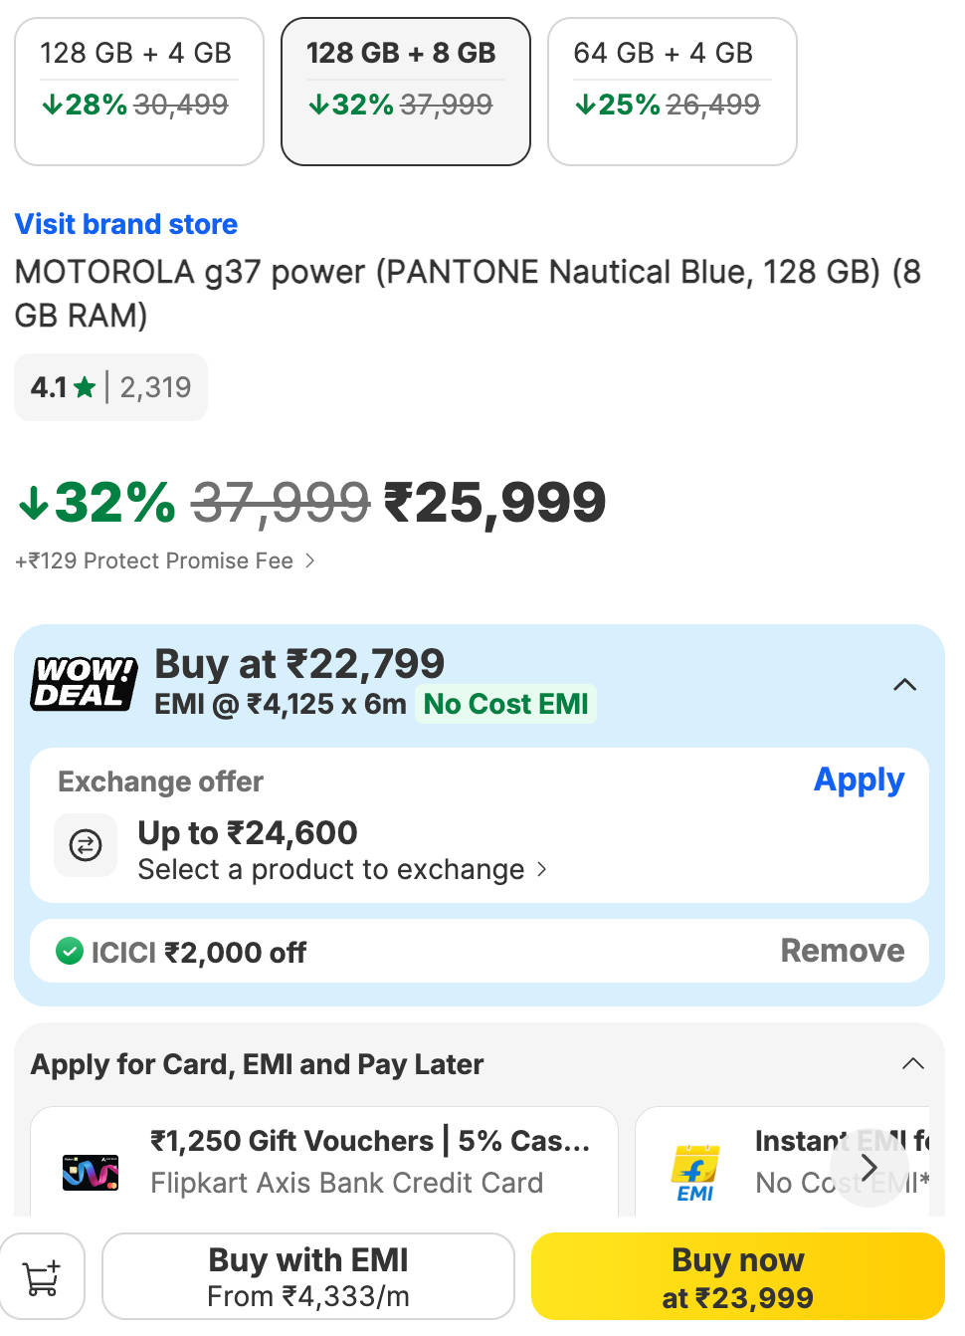Show next card offers with arrow
The width and height of the screenshot is (965, 1336).
point(869,1167)
